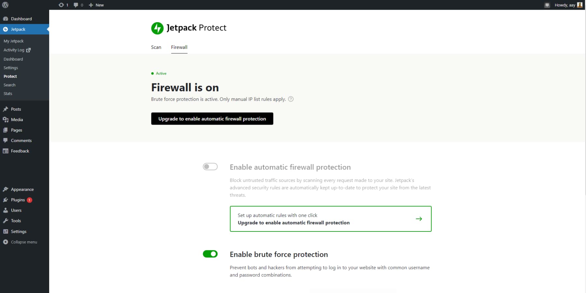
Task: Open Plugins menu in sidebar
Action: (x=18, y=200)
